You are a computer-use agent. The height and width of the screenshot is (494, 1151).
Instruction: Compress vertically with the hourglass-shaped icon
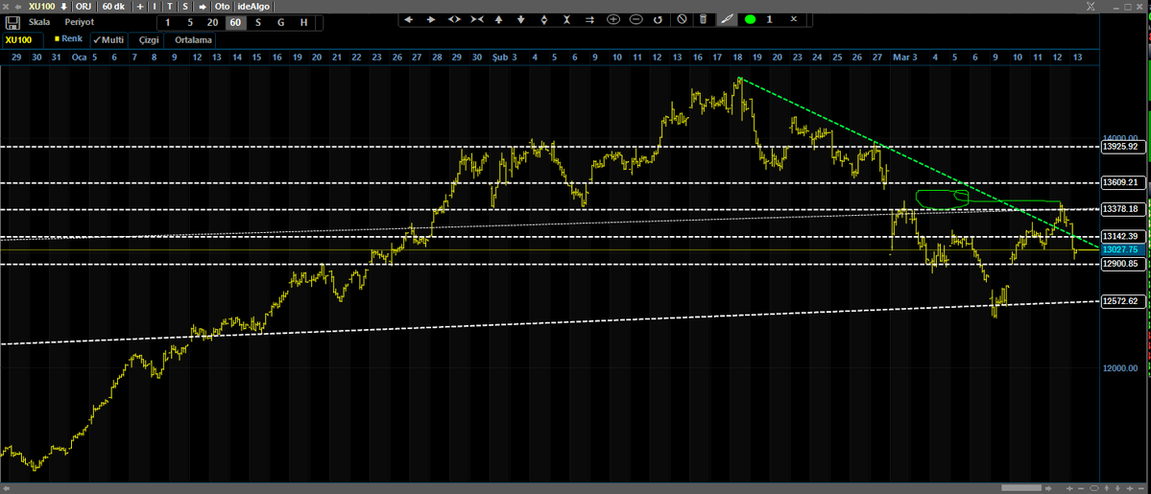click(x=566, y=19)
